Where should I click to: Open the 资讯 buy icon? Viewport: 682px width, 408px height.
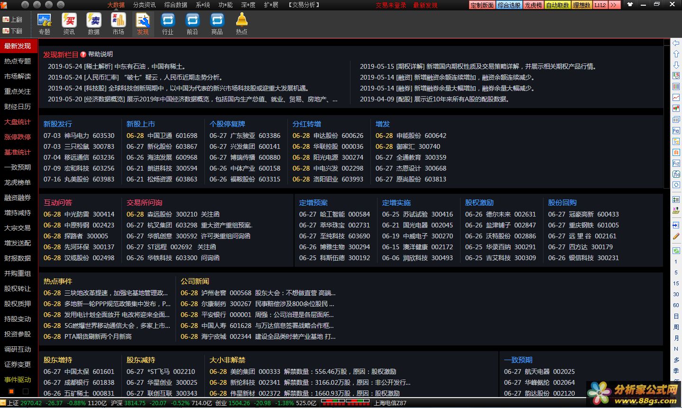point(69,24)
